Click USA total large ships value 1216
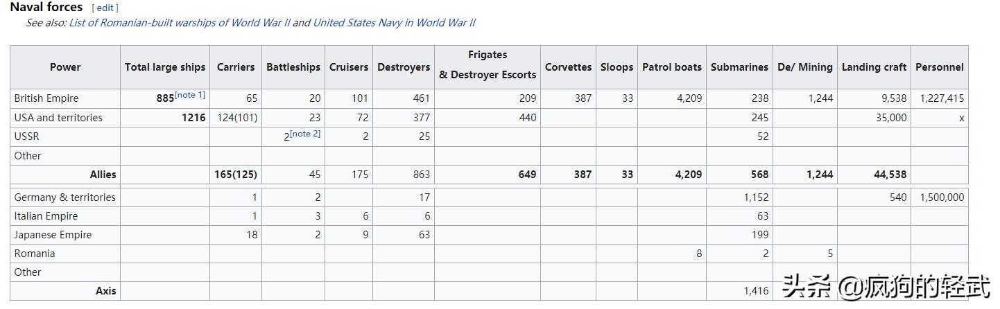This screenshot has width=1000, height=309. click(194, 118)
